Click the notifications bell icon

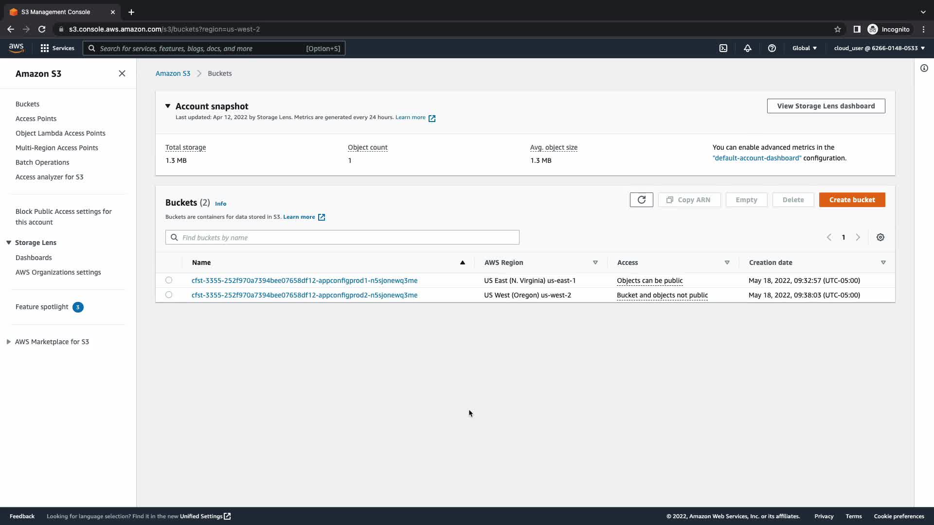click(x=748, y=48)
